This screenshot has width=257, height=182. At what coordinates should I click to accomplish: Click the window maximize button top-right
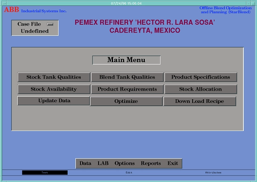coord(253,3)
